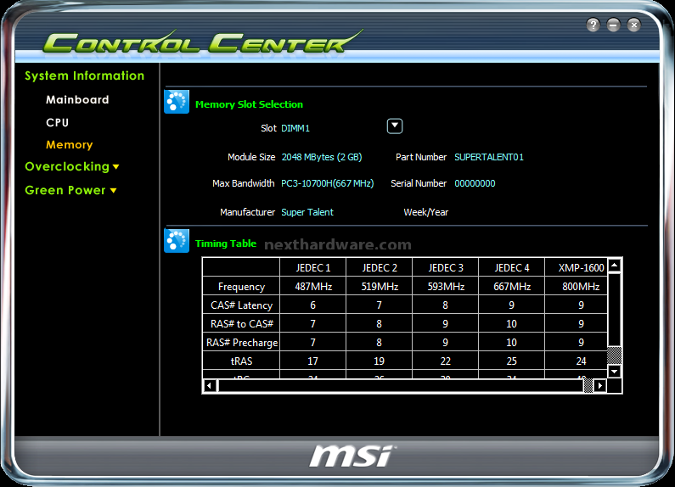The height and width of the screenshot is (487, 675).
Task: Click the Timing Table heading
Action: [x=226, y=243]
